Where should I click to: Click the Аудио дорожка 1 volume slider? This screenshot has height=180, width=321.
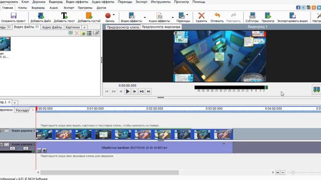click(x=12, y=148)
